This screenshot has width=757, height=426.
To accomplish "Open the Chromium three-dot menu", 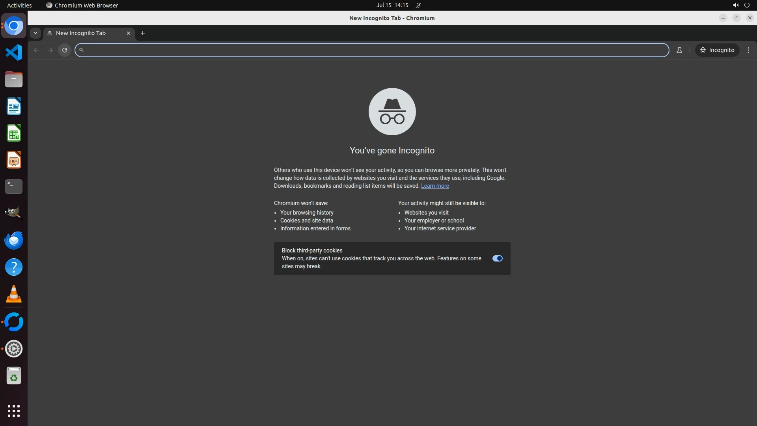I will (x=748, y=50).
